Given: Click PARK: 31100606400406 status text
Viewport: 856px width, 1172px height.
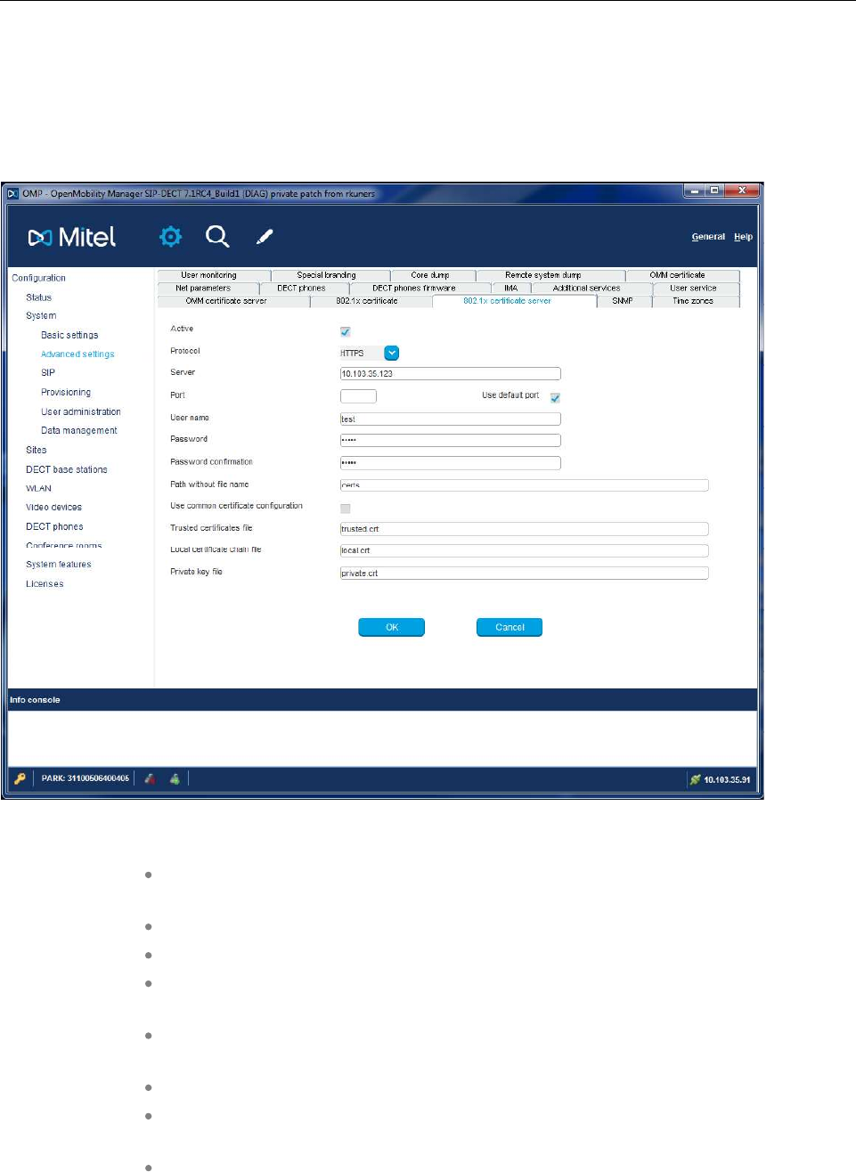Looking at the screenshot, I should pyautogui.click(x=86, y=778).
